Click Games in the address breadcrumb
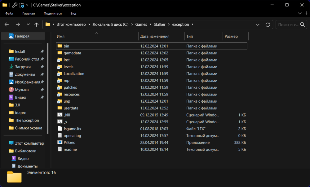The height and width of the screenshot is (187, 310). tap(141, 24)
